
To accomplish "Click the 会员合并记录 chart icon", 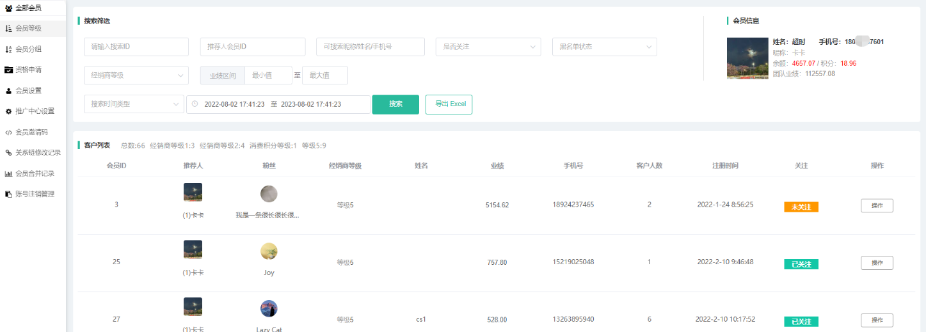I will tap(8, 173).
